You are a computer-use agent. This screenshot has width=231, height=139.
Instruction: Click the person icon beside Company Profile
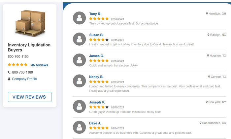coord(9,79)
